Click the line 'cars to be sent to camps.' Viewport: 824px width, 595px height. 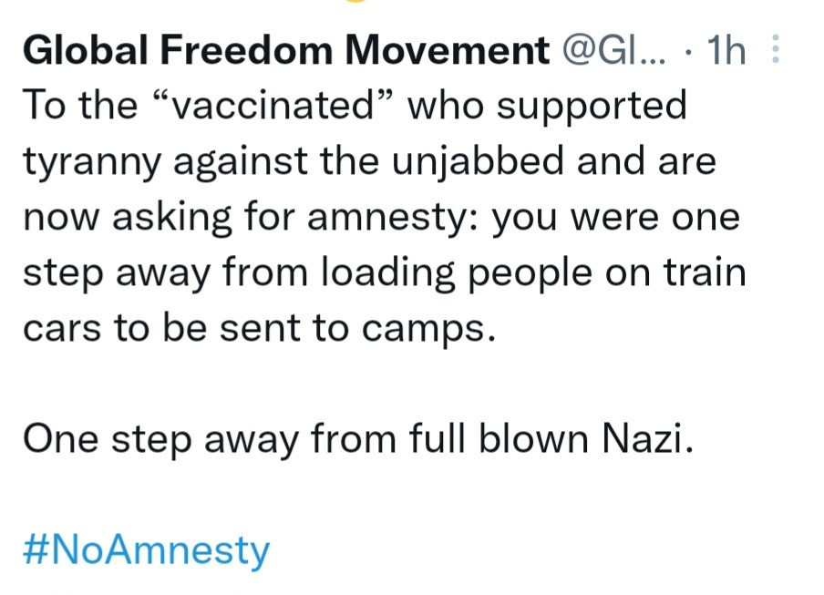click(259, 328)
